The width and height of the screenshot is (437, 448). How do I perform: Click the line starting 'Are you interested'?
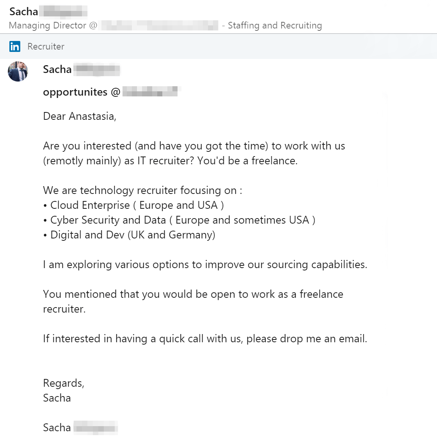(x=194, y=146)
